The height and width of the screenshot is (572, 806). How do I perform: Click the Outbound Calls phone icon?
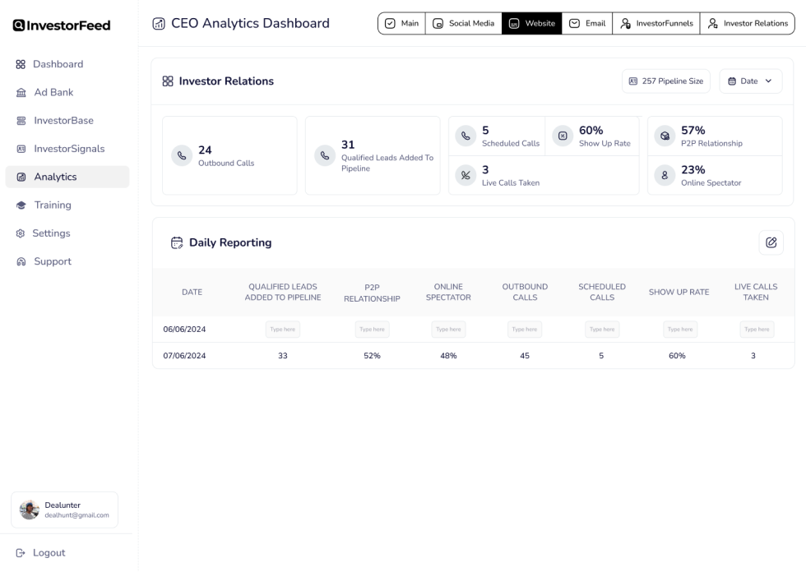[182, 155]
